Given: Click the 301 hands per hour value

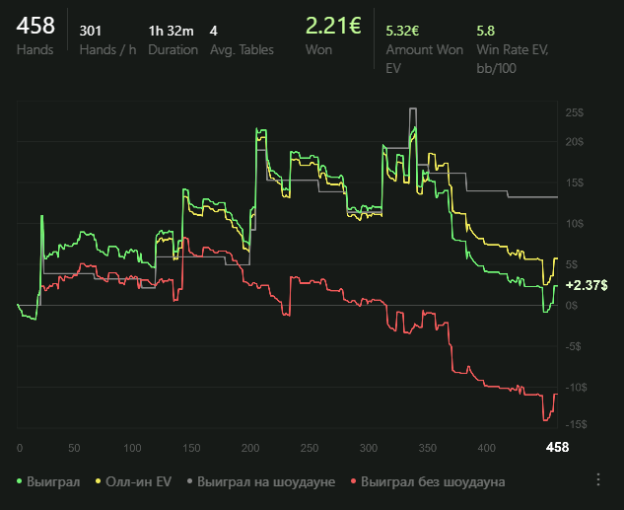Looking at the screenshot, I should 91,31.
